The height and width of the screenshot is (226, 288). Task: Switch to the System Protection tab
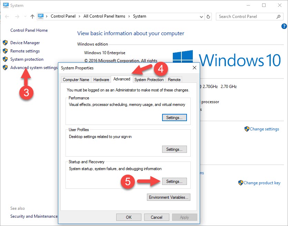tap(149, 80)
